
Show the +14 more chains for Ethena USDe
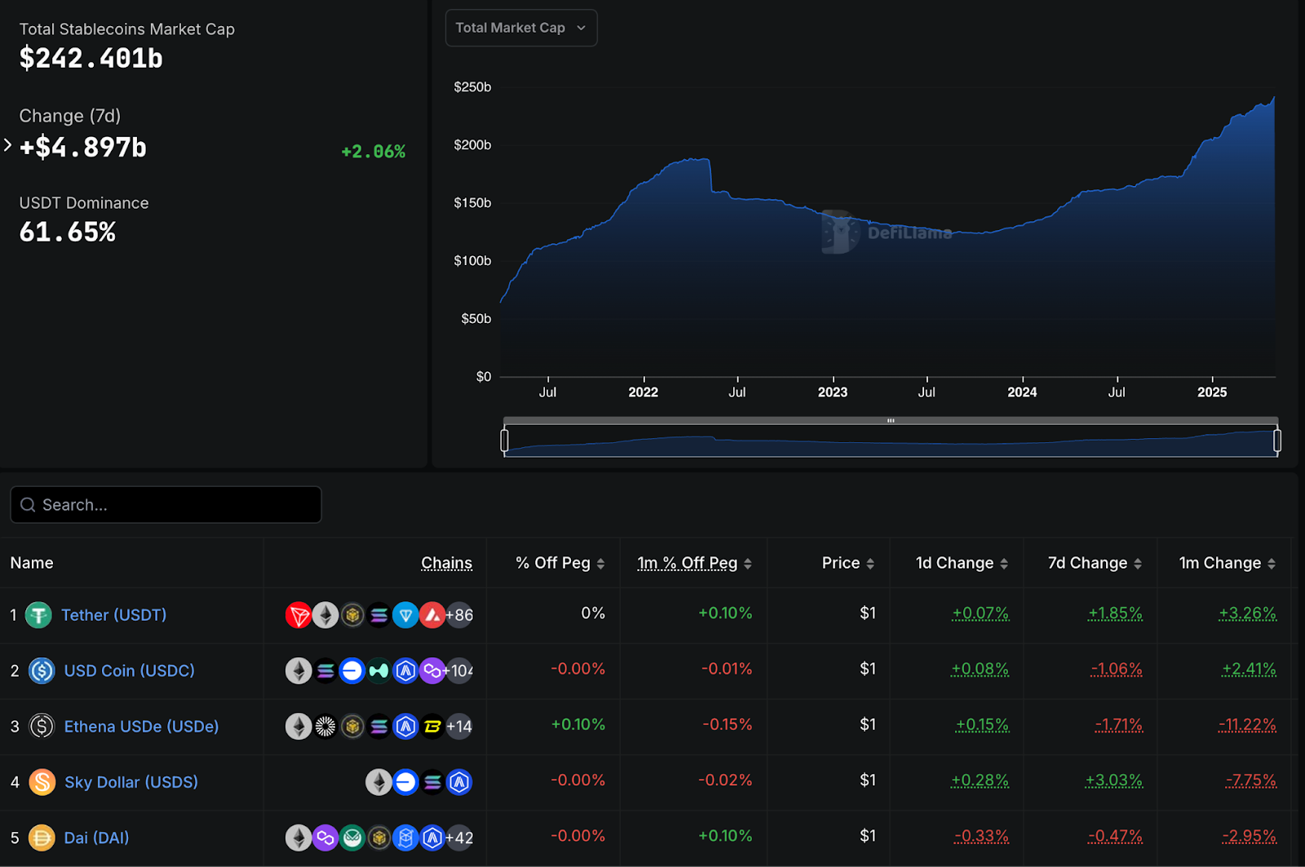(459, 726)
